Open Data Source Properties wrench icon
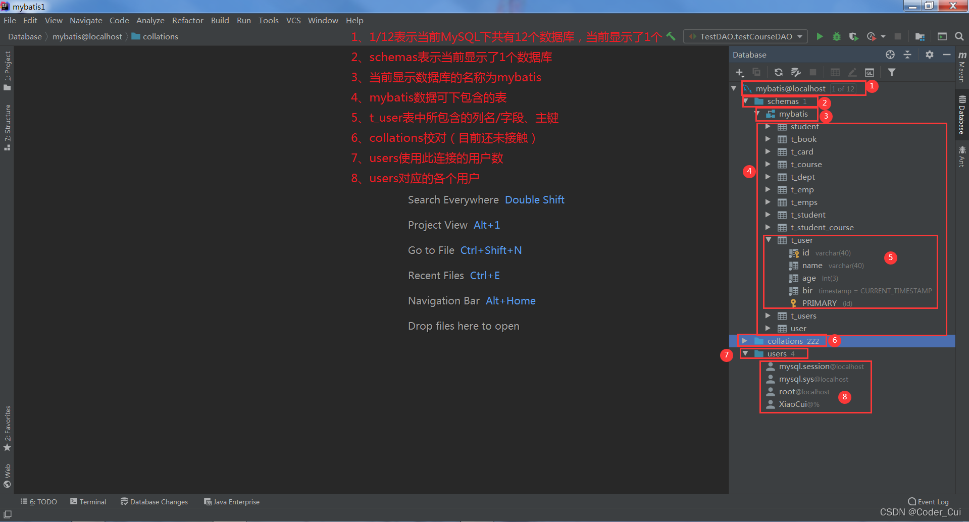 point(795,72)
